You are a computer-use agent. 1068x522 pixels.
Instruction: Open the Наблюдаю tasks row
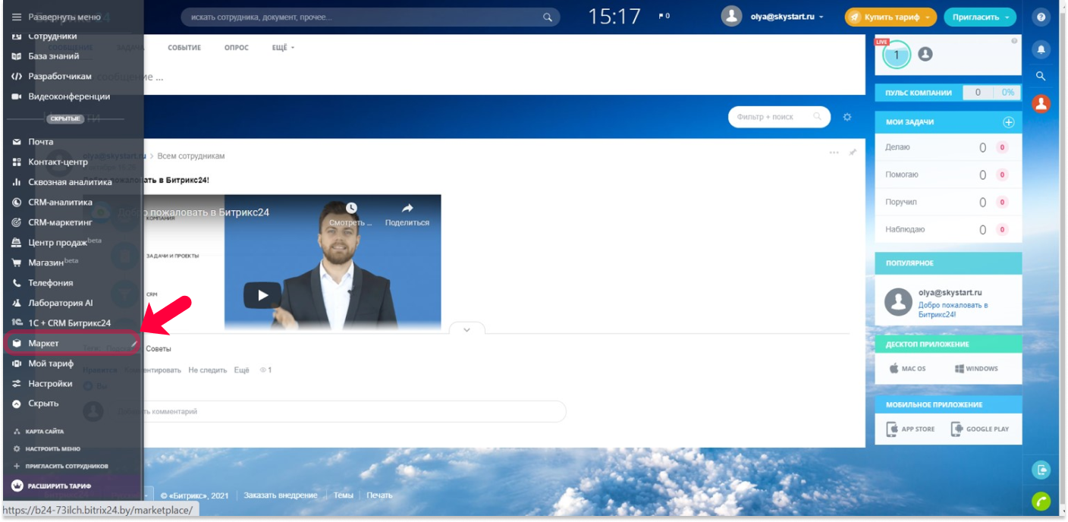coord(948,229)
